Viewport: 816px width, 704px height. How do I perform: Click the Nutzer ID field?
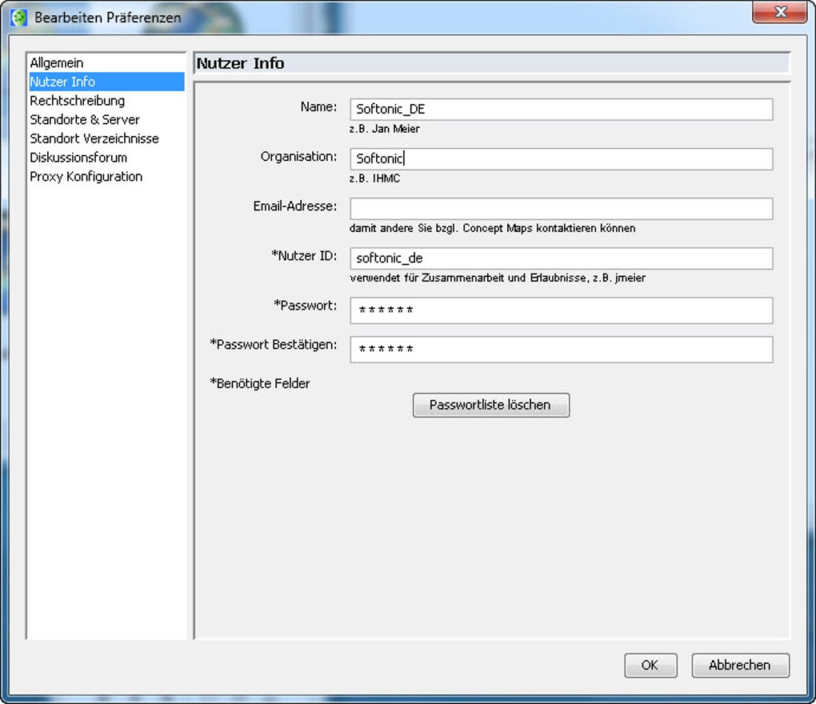tap(561, 258)
